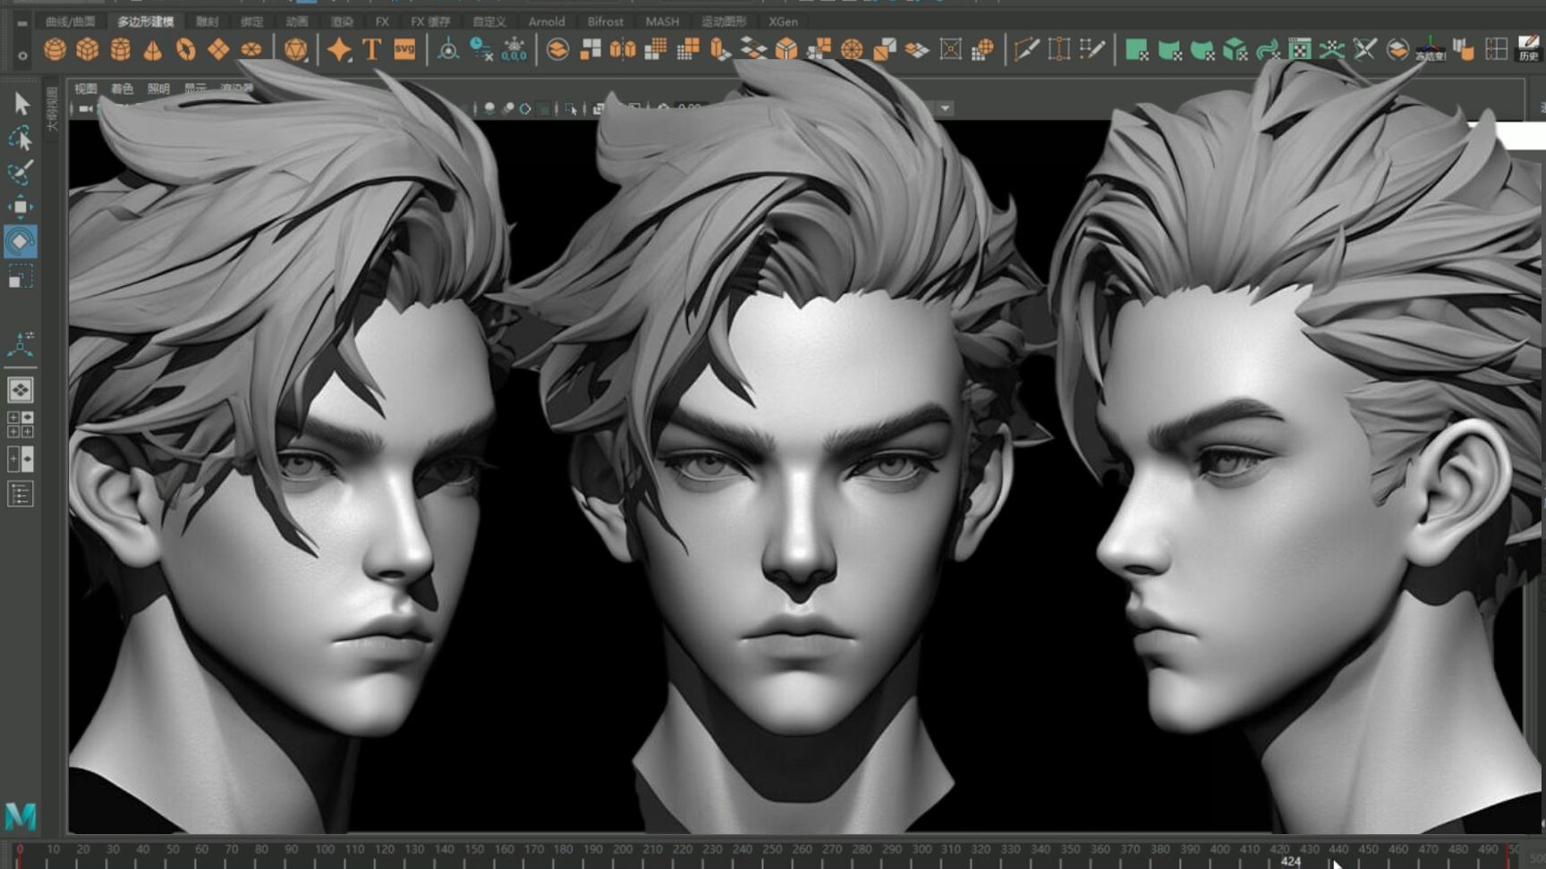Activate the Rotate tool in the toolbox
Screen dimensions: 1546x869
click(21, 241)
